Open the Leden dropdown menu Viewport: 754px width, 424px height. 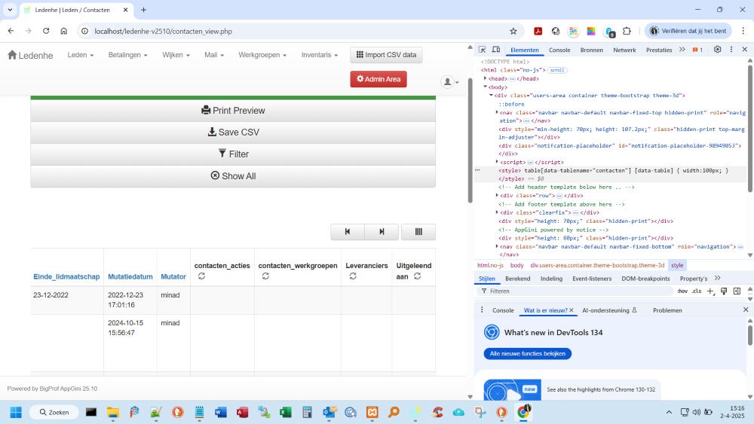81,55
